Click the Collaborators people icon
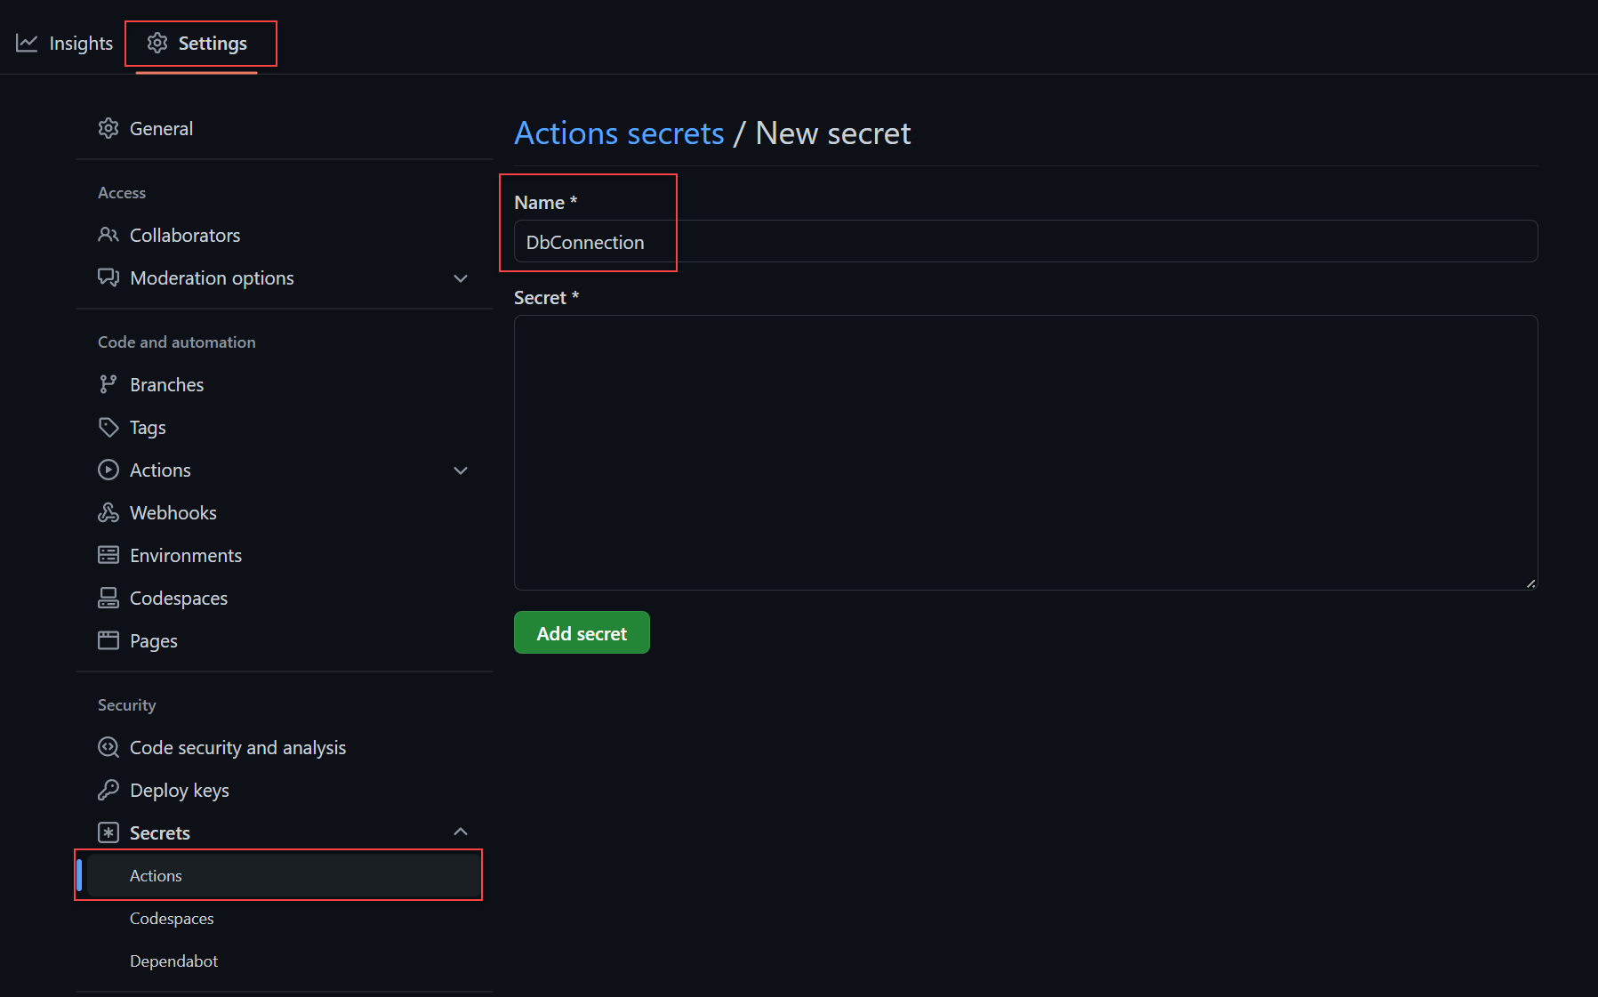 108,235
